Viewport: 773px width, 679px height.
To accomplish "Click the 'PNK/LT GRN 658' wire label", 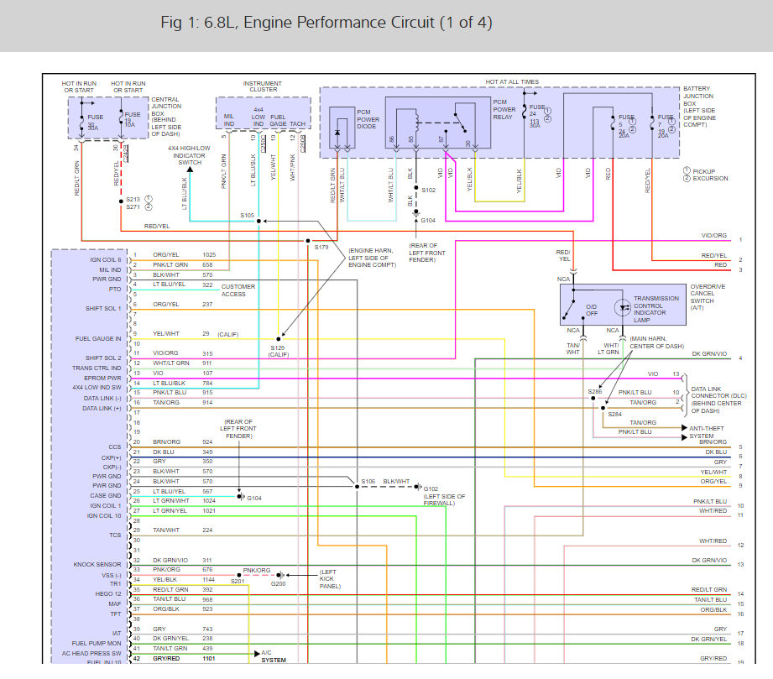I will [x=182, y=264].
